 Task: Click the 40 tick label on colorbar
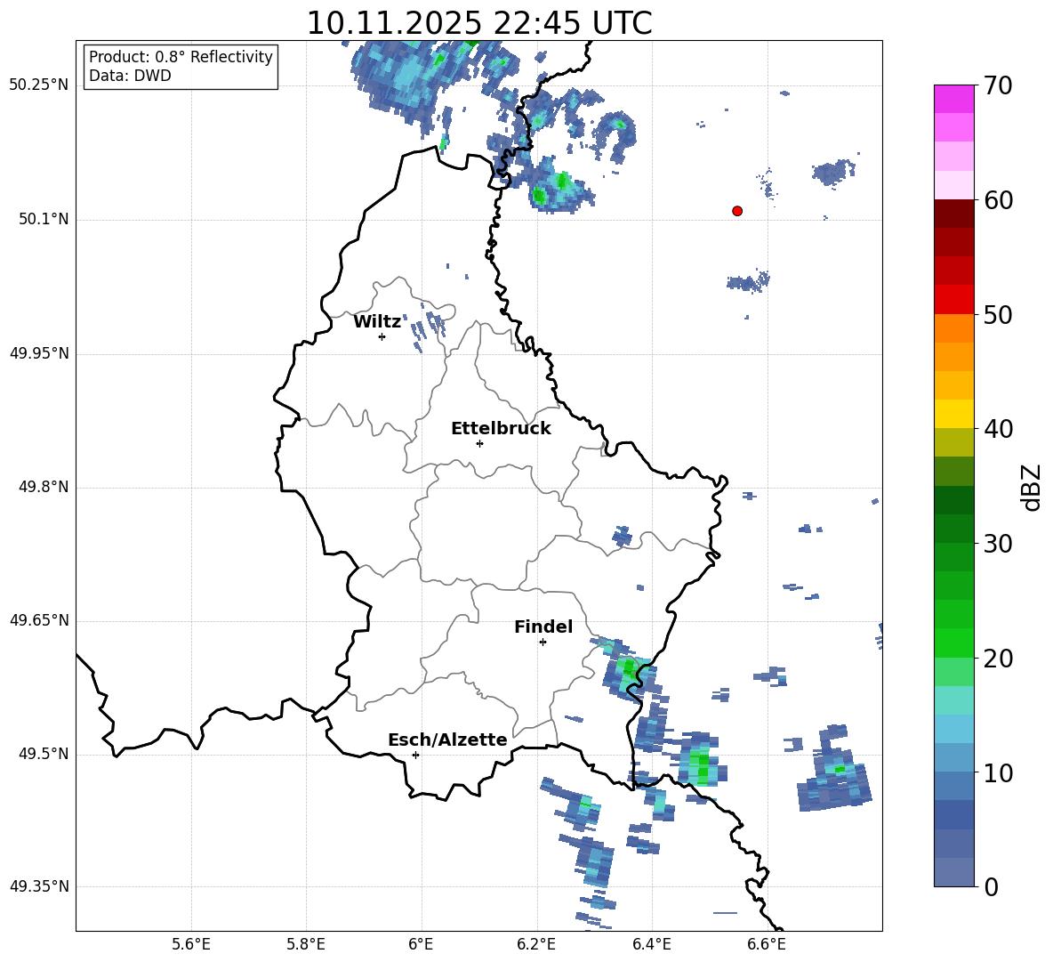[999, 429]
